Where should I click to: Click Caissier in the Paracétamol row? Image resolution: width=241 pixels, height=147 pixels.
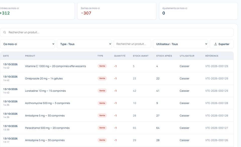[x=185, y=128]
